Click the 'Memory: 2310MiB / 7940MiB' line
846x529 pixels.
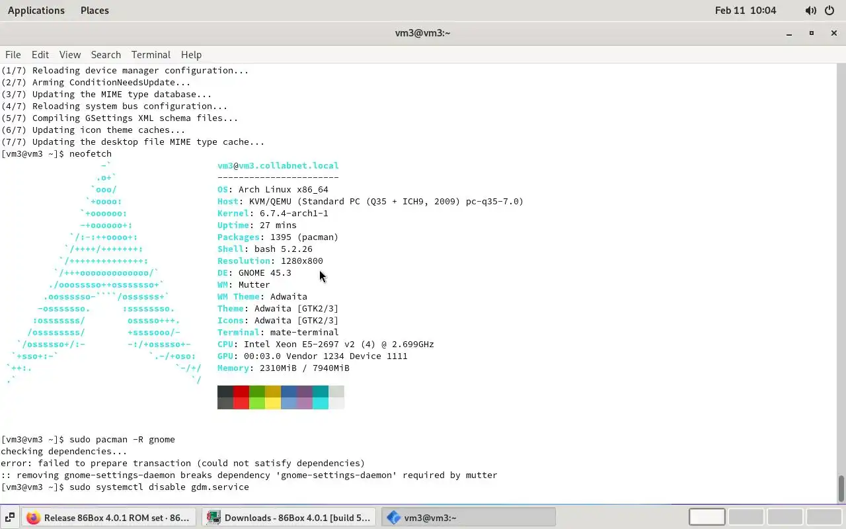click(x=284, y=368)
